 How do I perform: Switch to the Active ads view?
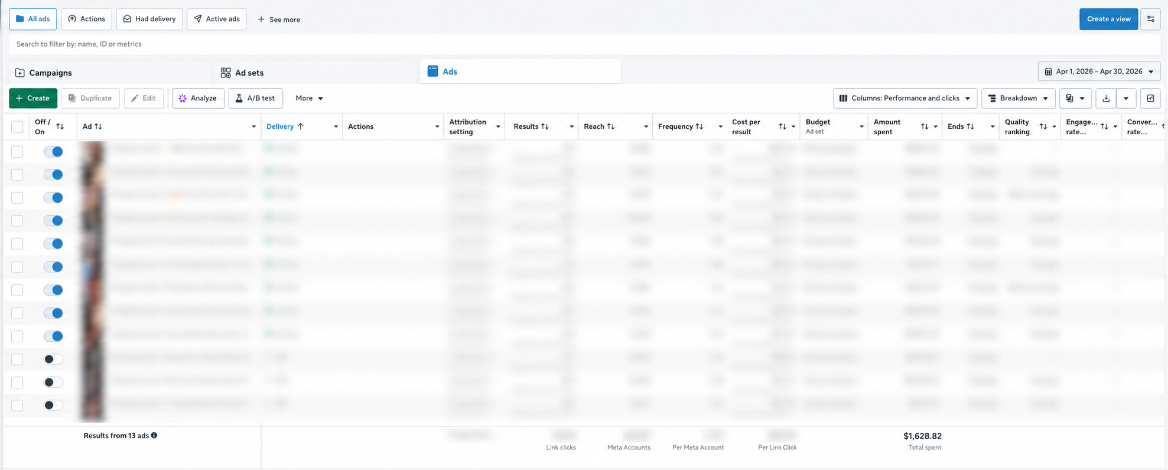click(217, 19)
